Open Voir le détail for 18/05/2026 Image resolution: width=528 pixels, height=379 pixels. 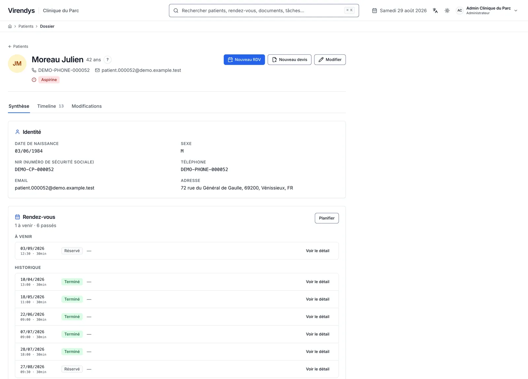click(317, 299)
